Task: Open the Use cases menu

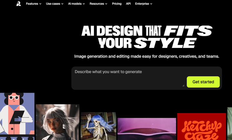Action: [55, 4]
